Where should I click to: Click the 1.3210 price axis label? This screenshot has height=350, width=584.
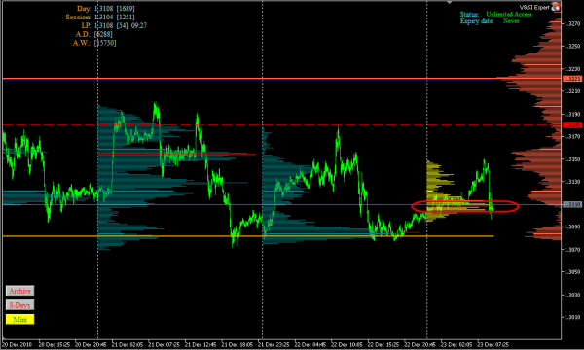pyautogui.click(x=572, y=91)
